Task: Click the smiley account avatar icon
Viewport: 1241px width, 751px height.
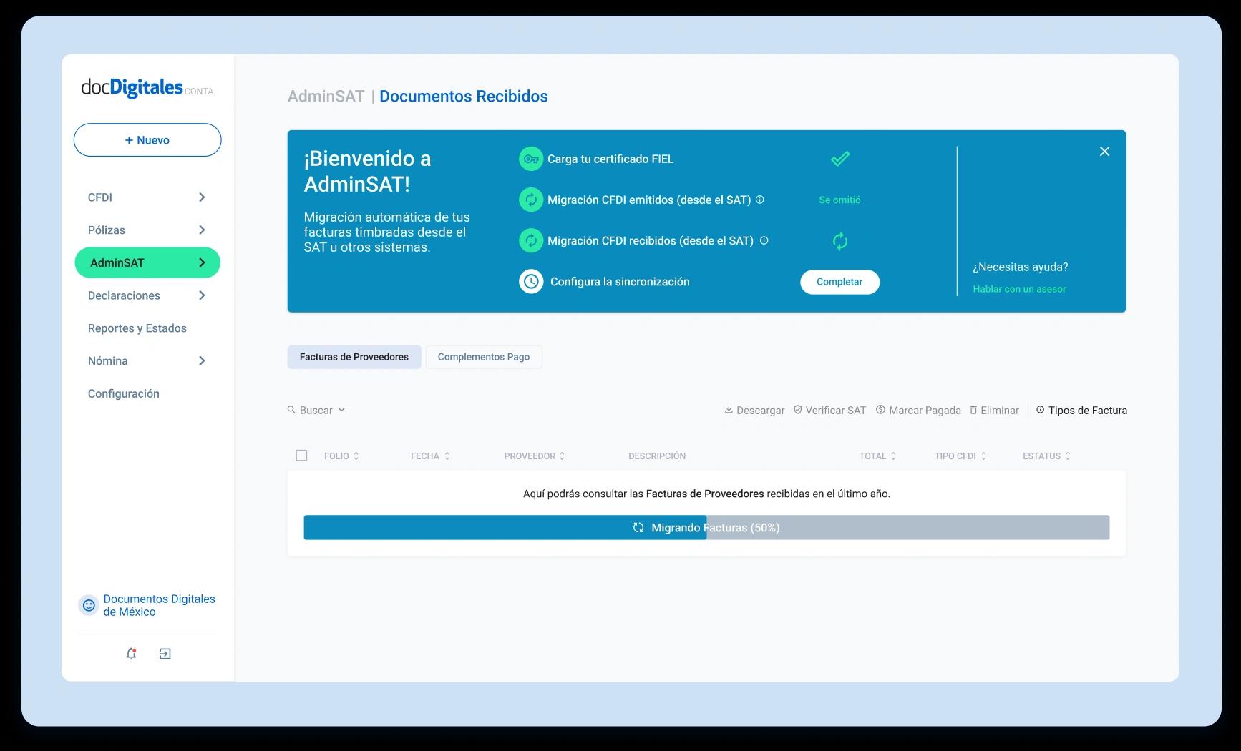Action: 89,605
